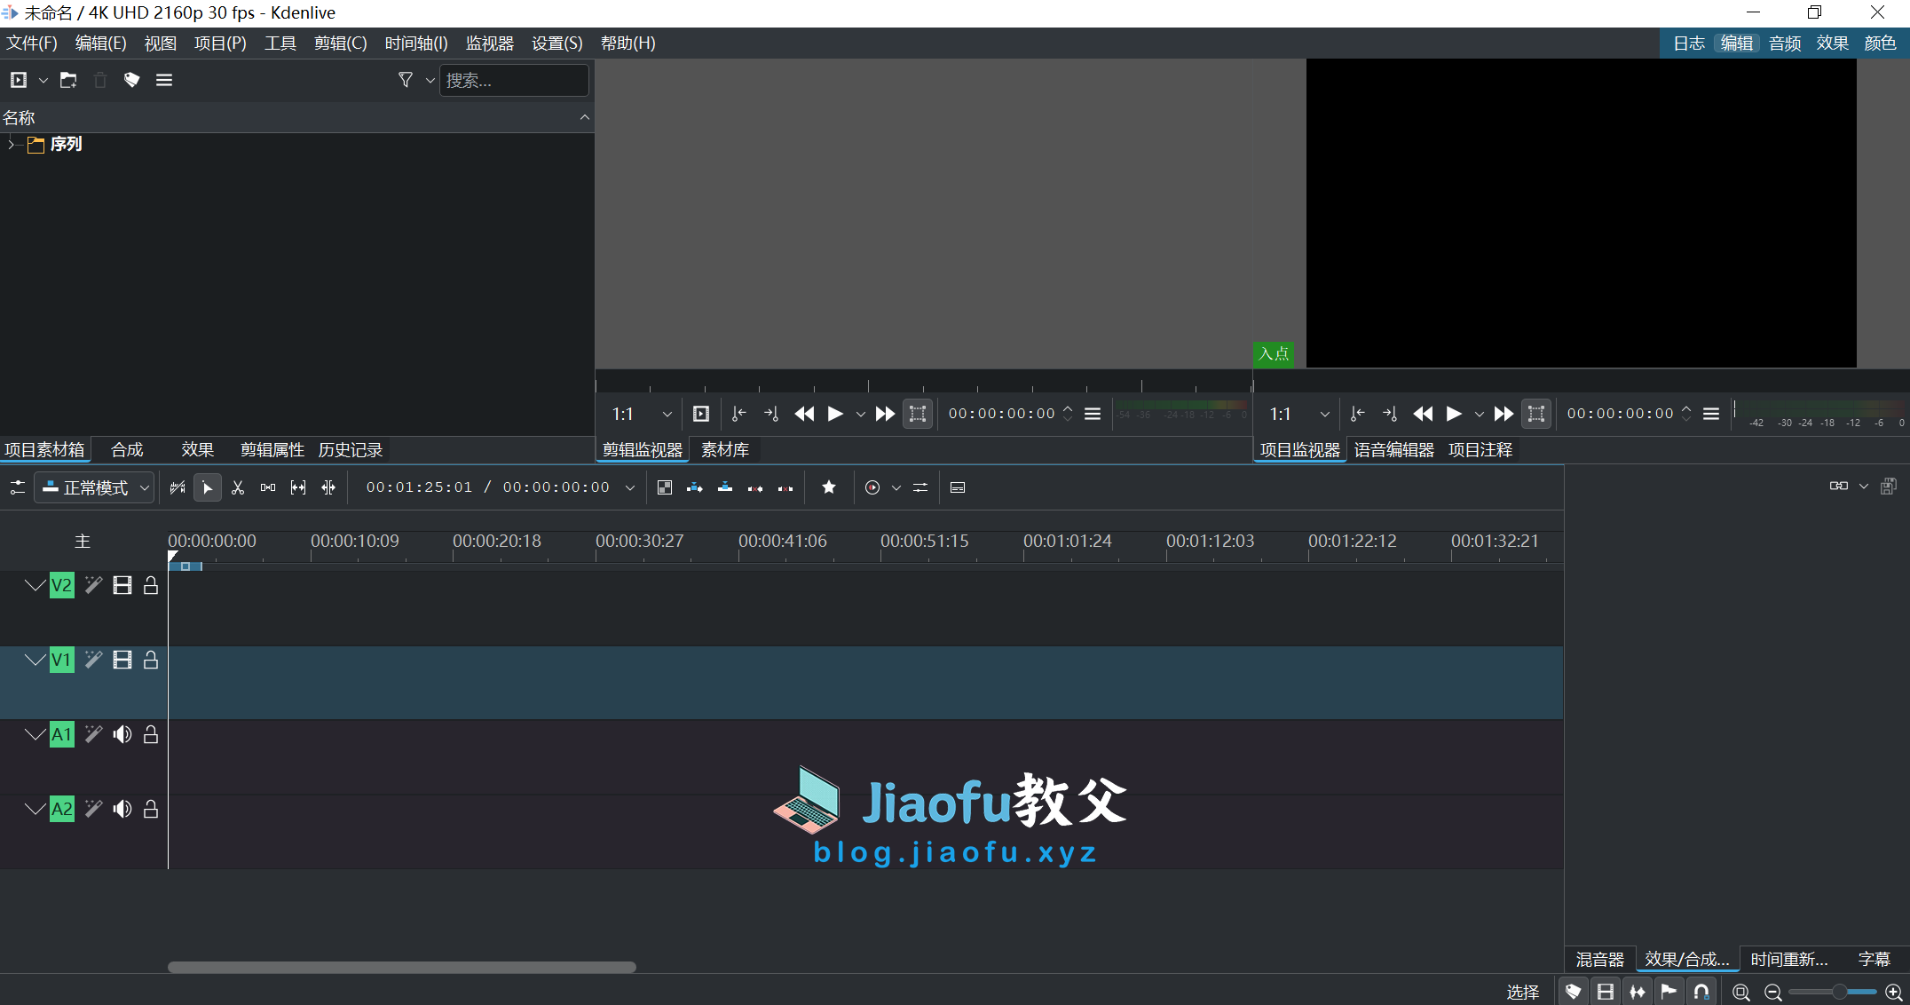Open the tag icon in project bin
Image resolution: width=1910 pixels, height=1005 pixels.
(132, 80)
